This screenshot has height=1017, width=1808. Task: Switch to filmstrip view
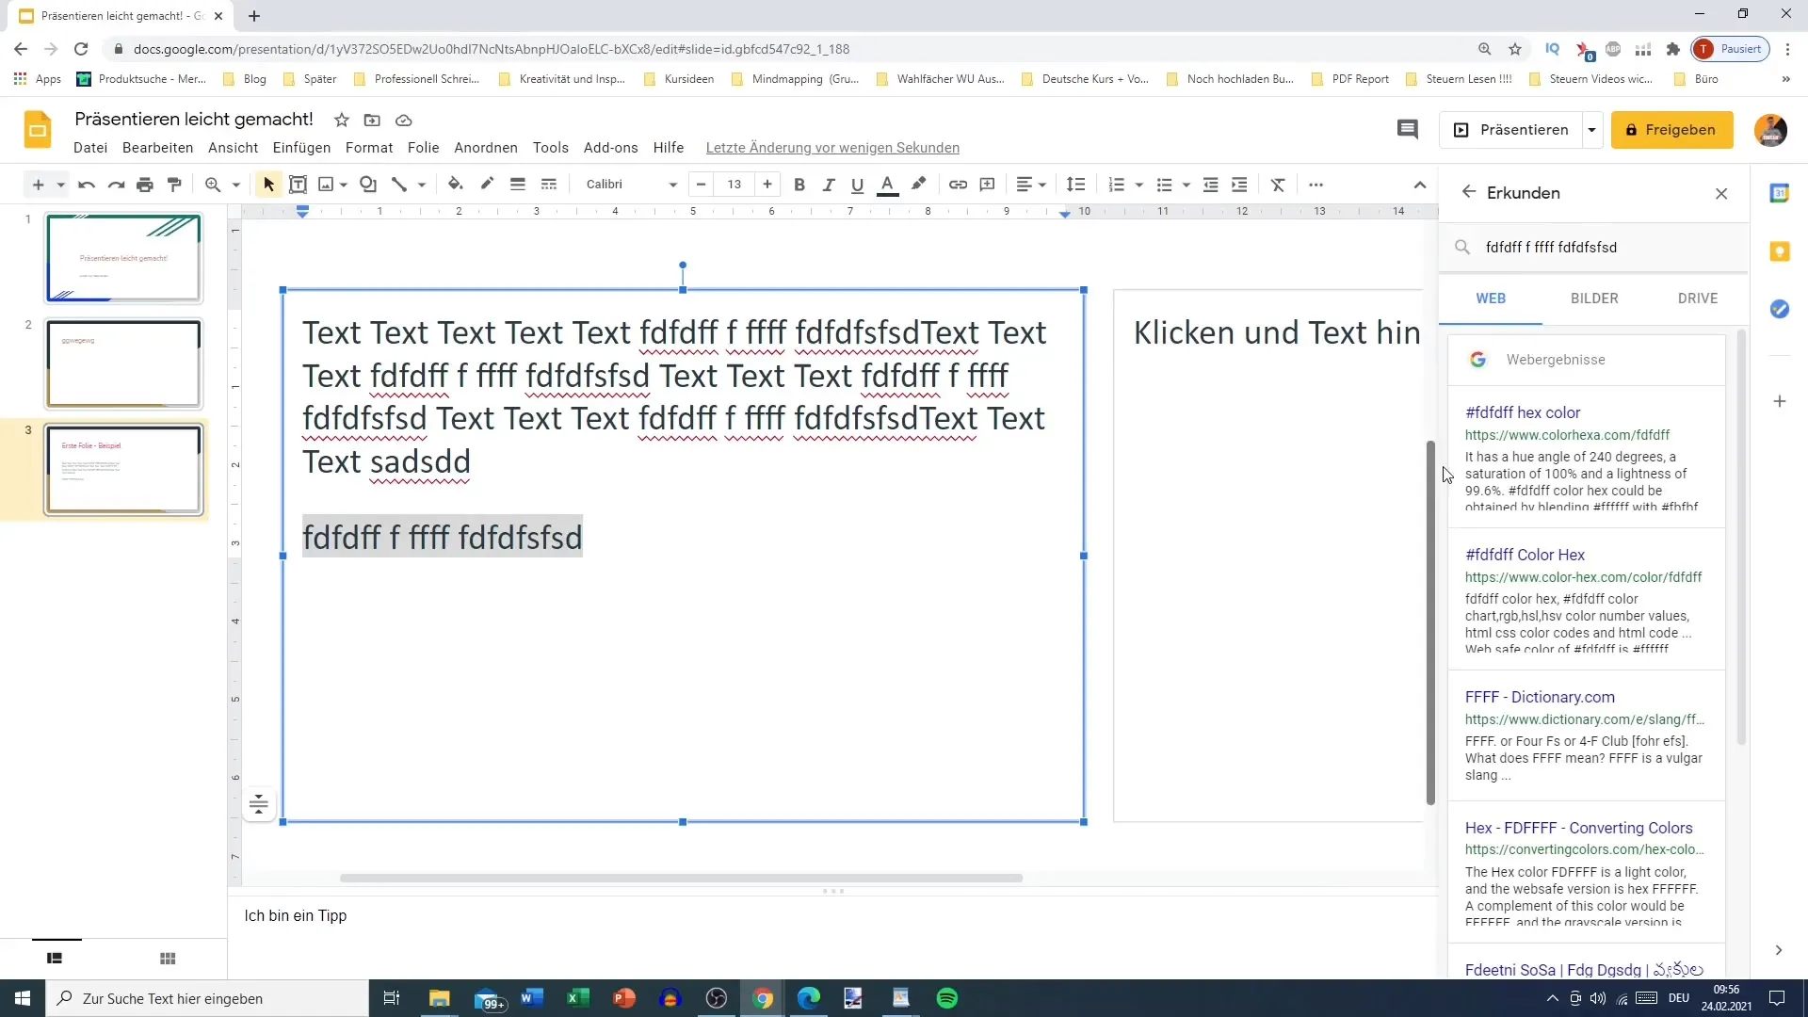tap(55, 959)
